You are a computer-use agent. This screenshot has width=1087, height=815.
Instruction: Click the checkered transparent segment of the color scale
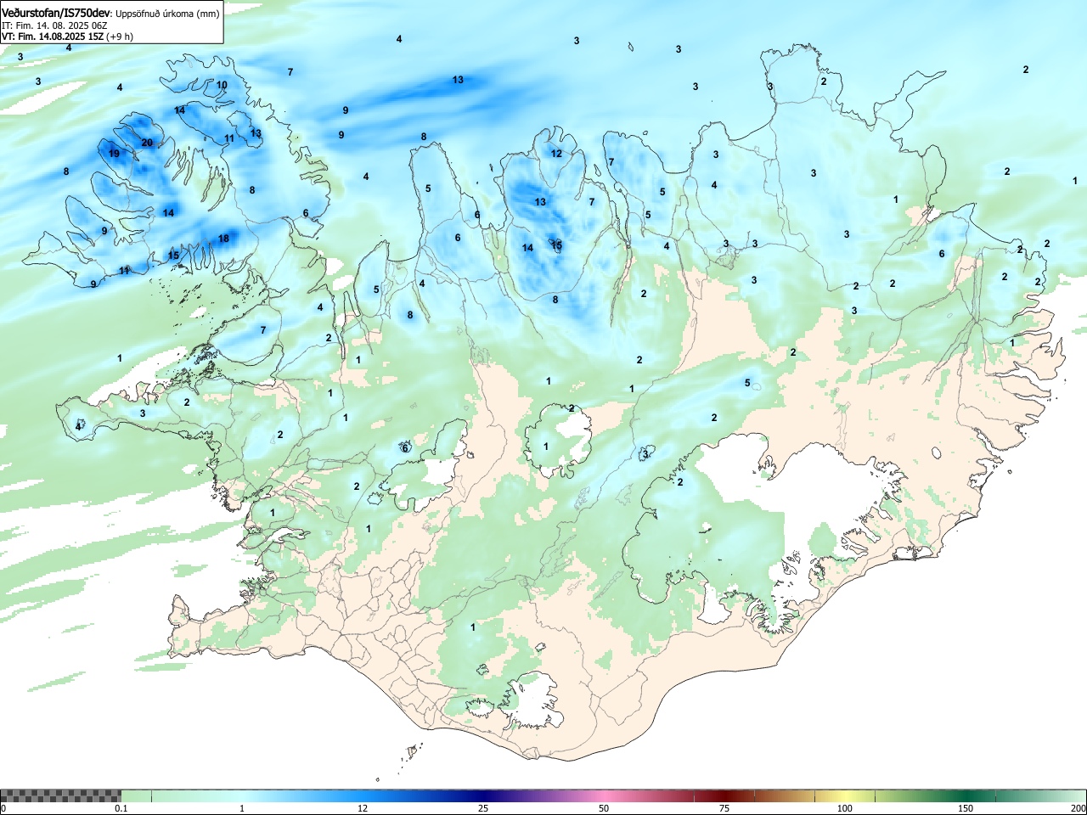tap(60, 795)
